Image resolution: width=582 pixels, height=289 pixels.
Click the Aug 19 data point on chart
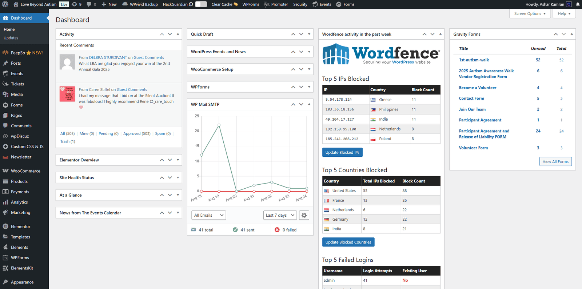point(219,125)
